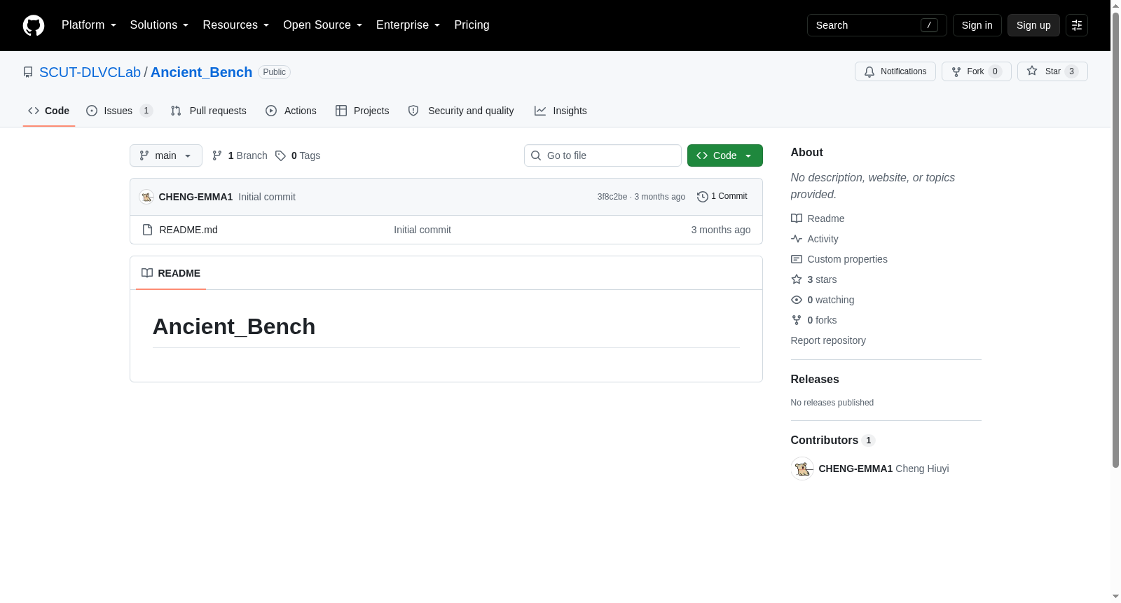The width and height of the screenshot is (1121, 603).
Task: Click the Sign up button
Action: point(1033,25)
